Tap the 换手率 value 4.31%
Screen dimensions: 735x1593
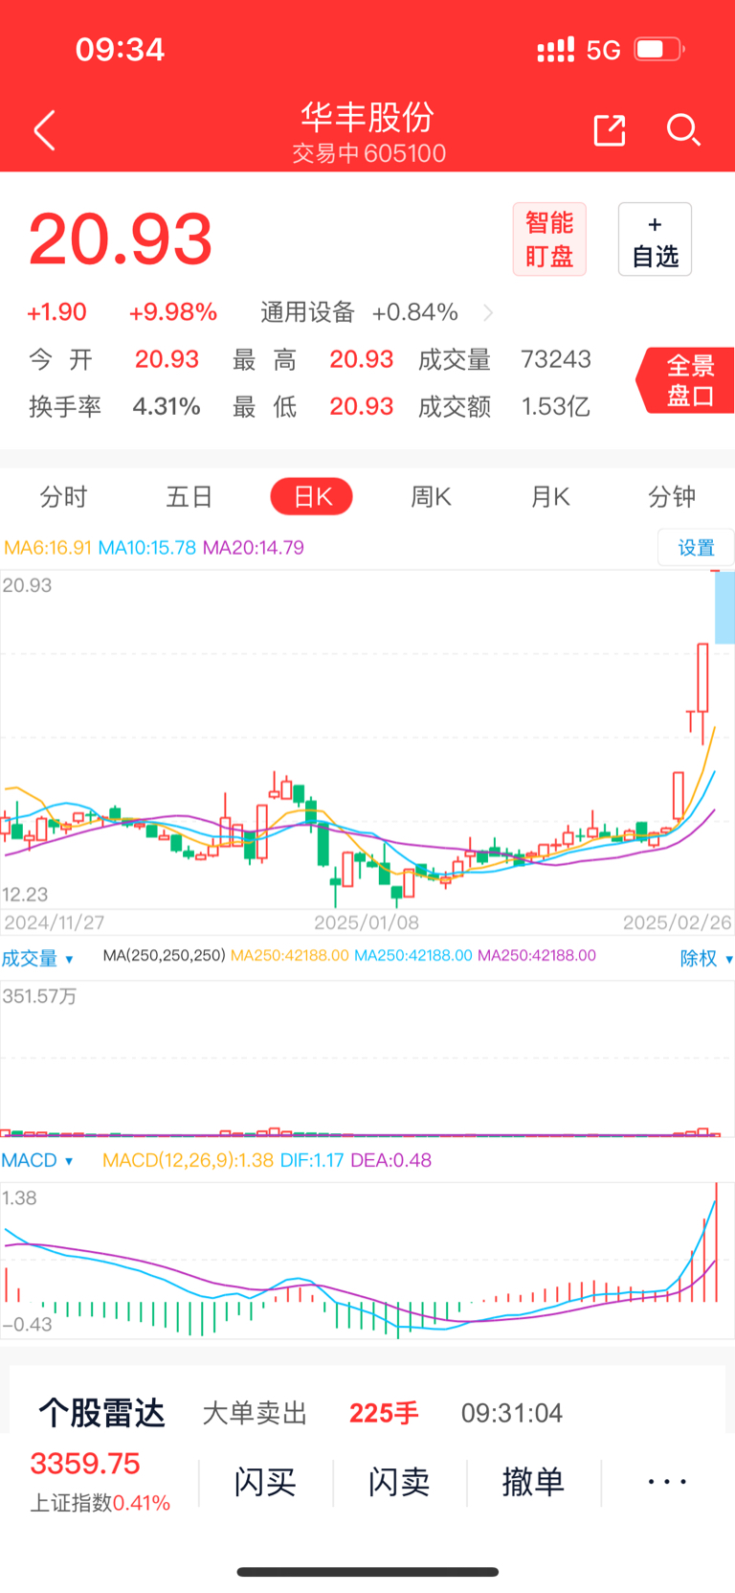pyautogui.click(x=167, y=406)
